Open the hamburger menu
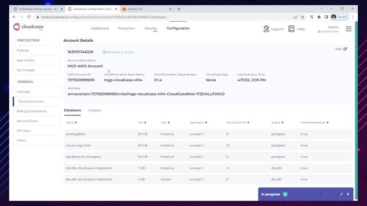The height and width of the screenshot is (206, 367). coord(349,29)
